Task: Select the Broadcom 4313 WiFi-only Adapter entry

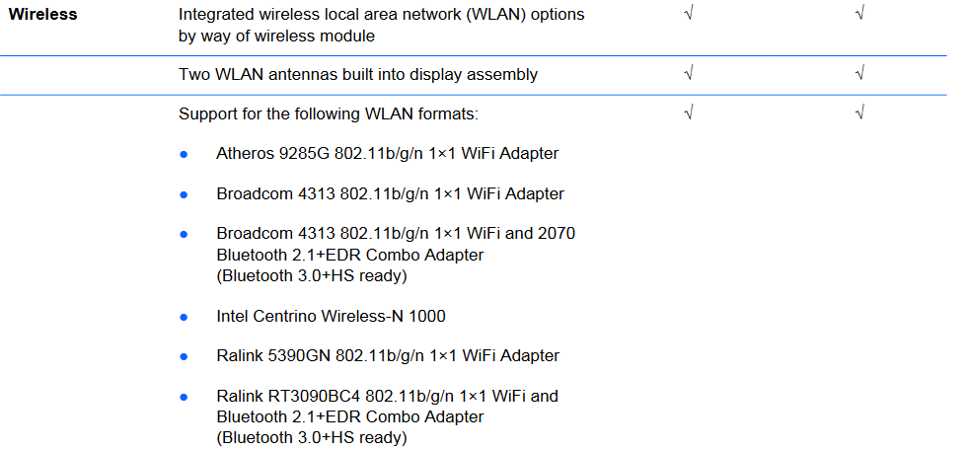Action: pos(390,193)
